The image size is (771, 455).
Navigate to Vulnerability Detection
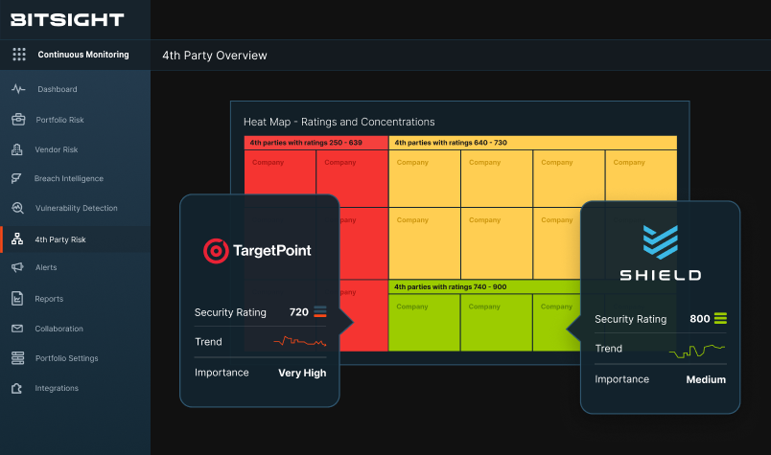[75, 208]
